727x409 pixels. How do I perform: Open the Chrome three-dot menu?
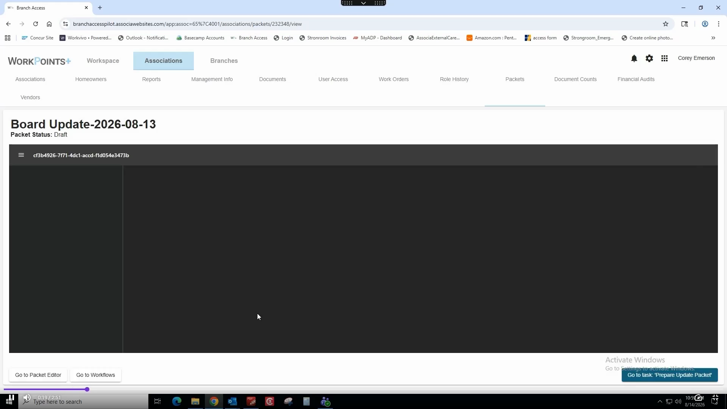[x=719, y=24]
